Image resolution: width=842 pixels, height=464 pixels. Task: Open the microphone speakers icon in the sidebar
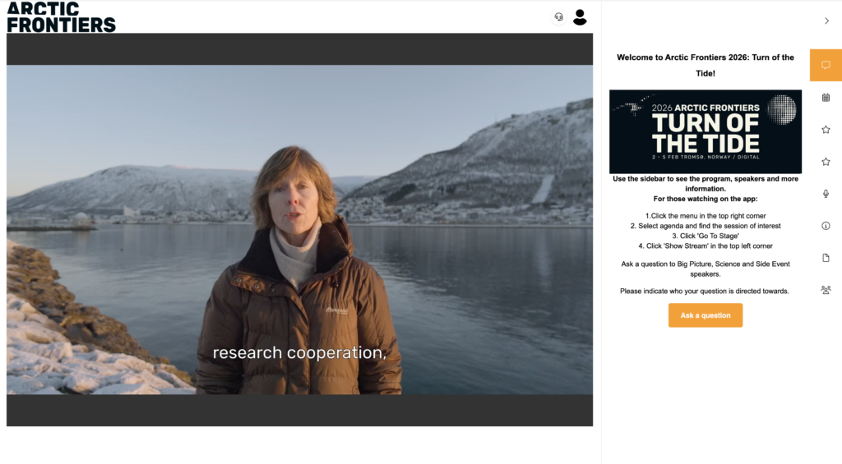coord(826,194)
